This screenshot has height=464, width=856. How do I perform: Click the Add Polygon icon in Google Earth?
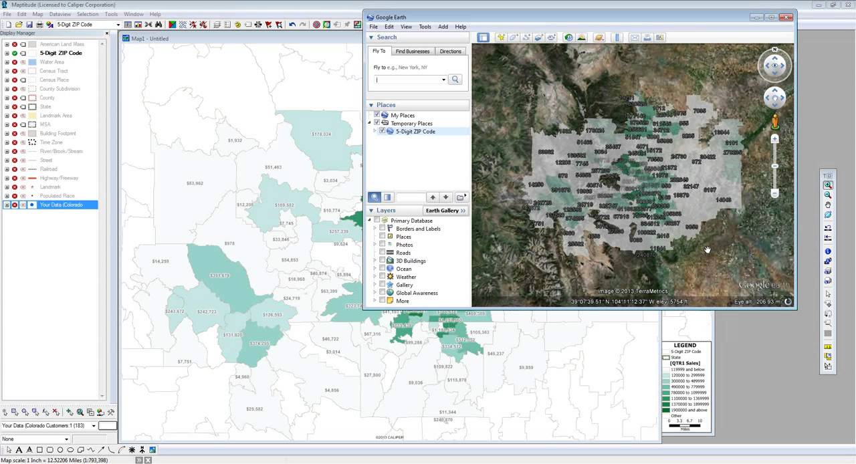pyautogui.click(x=514, y=37)
